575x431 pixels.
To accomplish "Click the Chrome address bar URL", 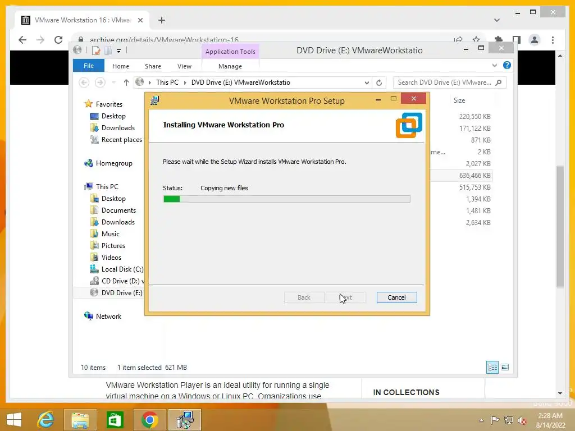I will (164, 40).
